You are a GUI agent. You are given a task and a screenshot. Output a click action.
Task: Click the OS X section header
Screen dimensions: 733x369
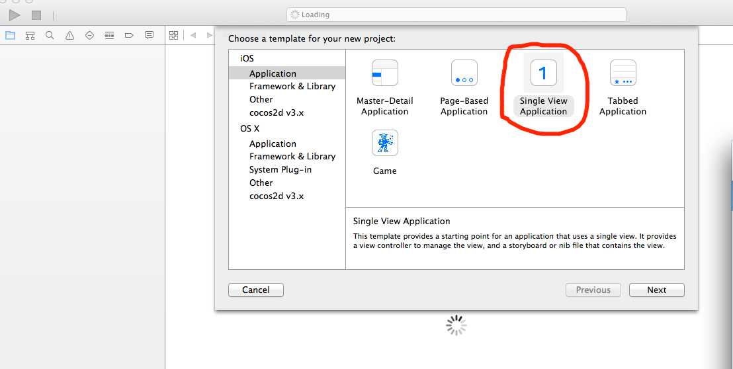point(249,128)
